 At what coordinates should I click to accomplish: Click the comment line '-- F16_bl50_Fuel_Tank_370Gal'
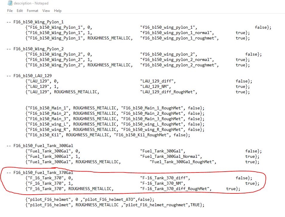[x=40, y=173]
